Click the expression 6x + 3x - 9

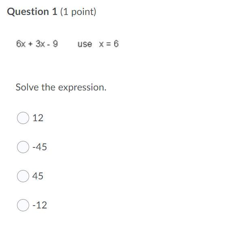[x=37, y=44]
